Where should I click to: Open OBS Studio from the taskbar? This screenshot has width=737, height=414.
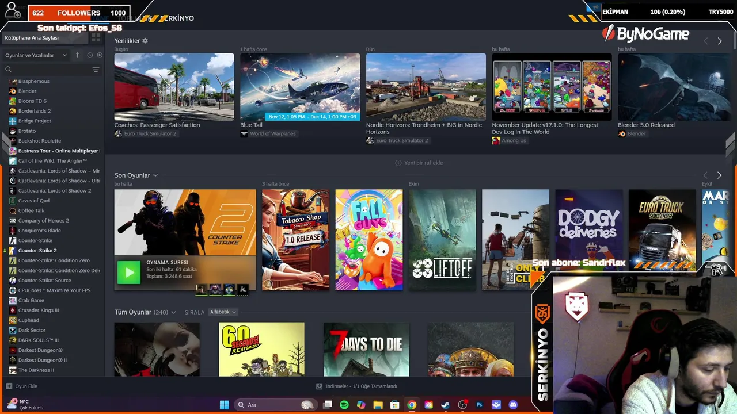[462, 405]
